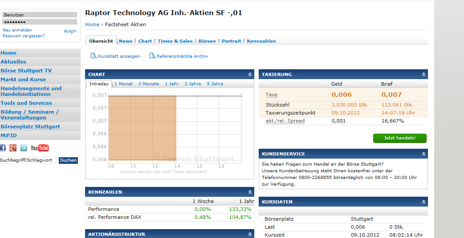Focus the Suchbegriff/Schlagwort search field

click(x=28, y=160)
